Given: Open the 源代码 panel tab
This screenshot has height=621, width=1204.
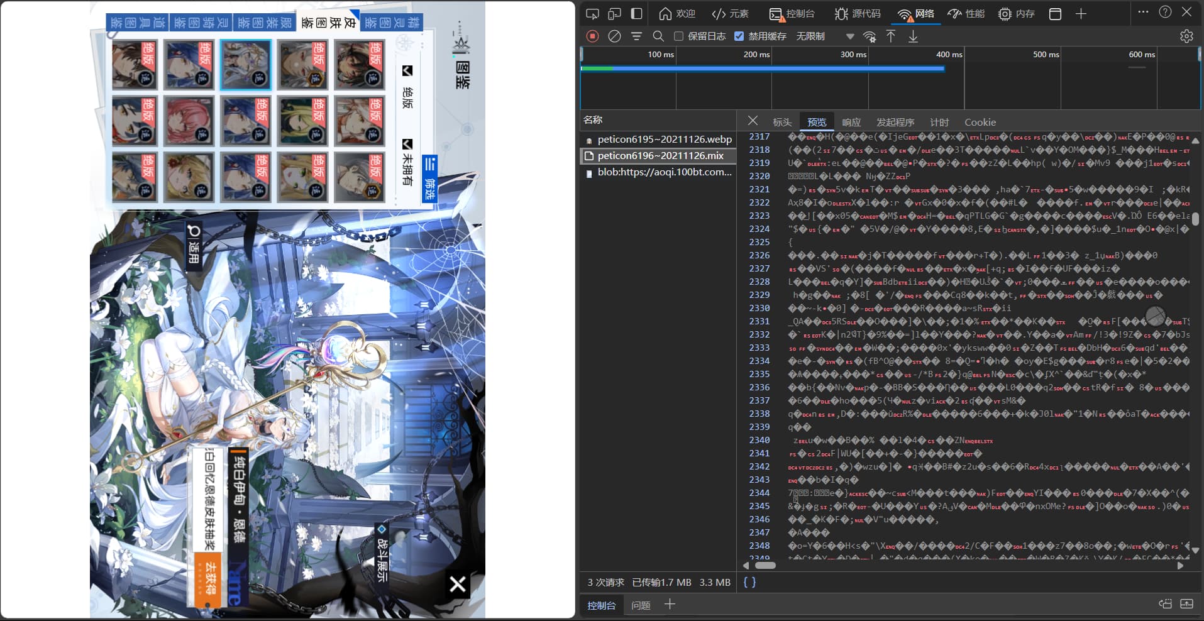Looking at the screenshot, I should pyautogui.click(x=858, y=14).
